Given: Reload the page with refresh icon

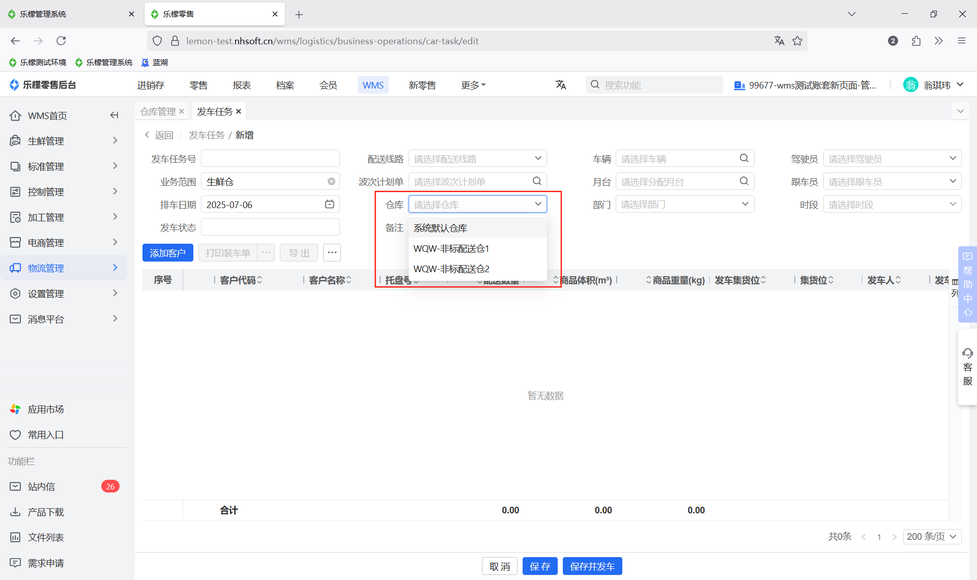Looking at the screenshot, I should click(x=61, y=41).
